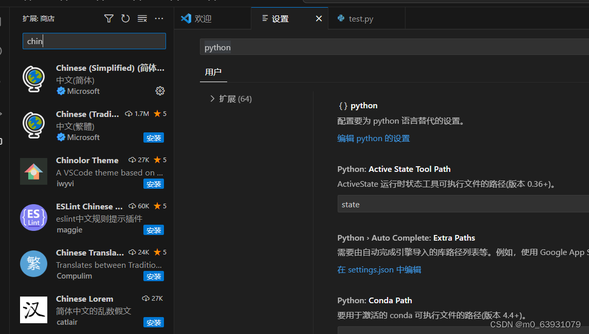Click the Chinolor Theme extension icon
This screenshot has width=589, height=334.
tap(34, 171)
